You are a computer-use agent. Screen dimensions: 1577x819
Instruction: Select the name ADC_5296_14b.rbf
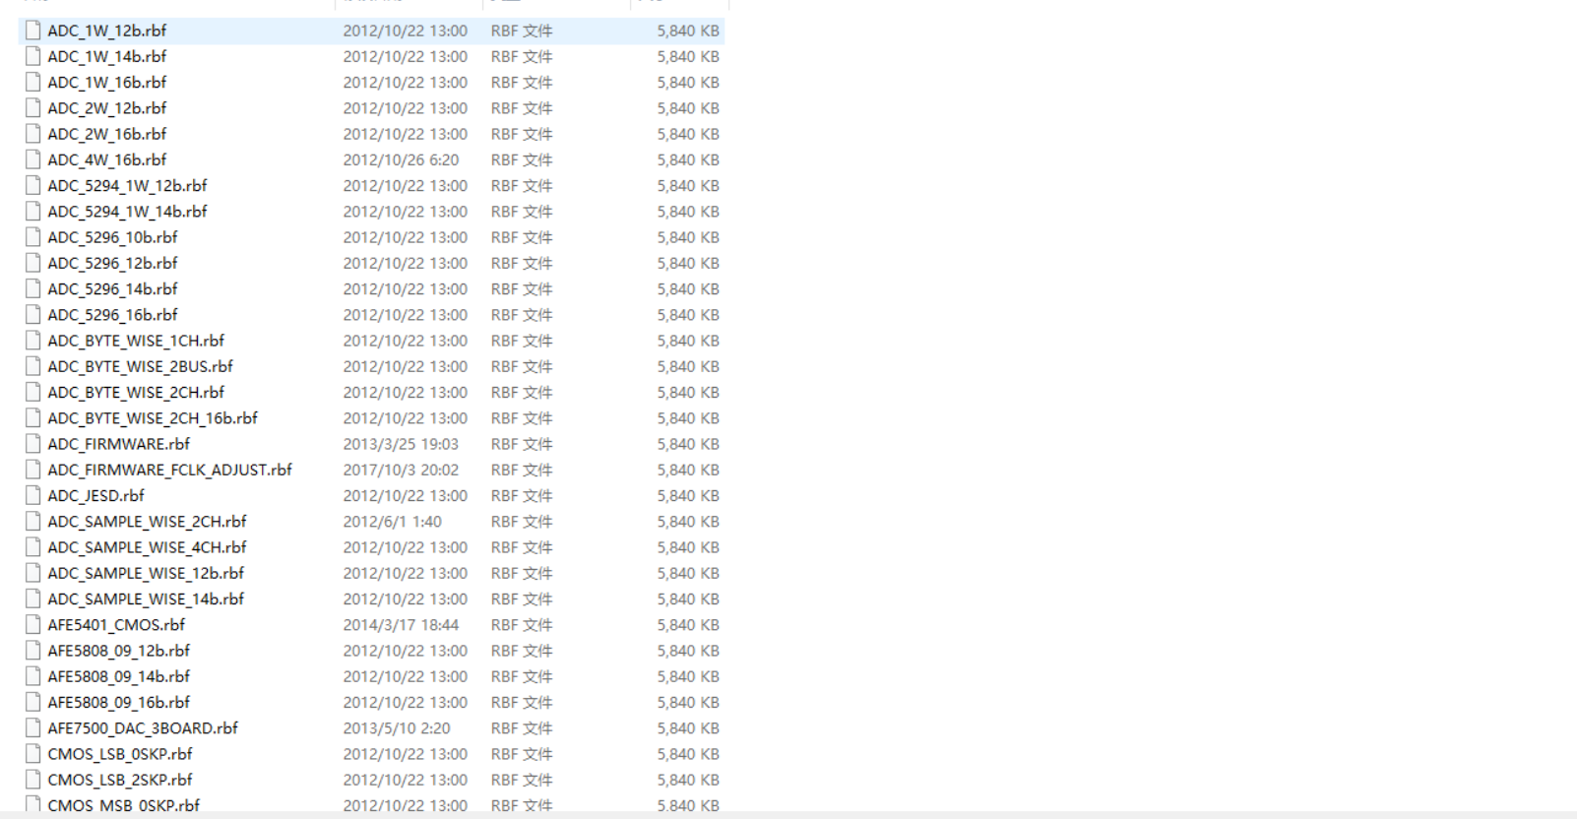tap(113, 288)
